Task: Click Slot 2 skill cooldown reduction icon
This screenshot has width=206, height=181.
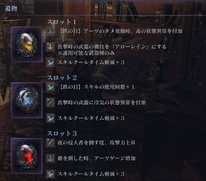Action: pyautogui.click(x=50, y=118)
